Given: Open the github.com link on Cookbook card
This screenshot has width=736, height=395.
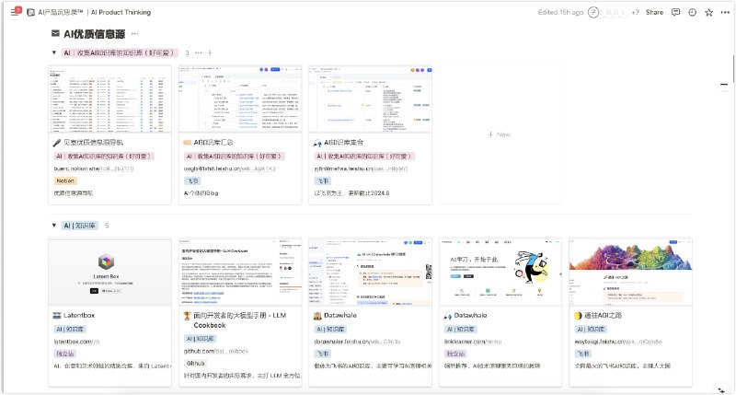Looking at the screenshot, I should (216, 351).
